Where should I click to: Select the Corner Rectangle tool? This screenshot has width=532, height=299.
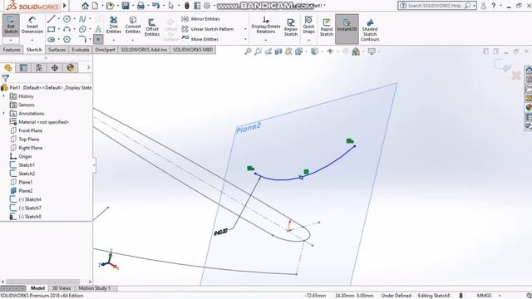[51, 29]
